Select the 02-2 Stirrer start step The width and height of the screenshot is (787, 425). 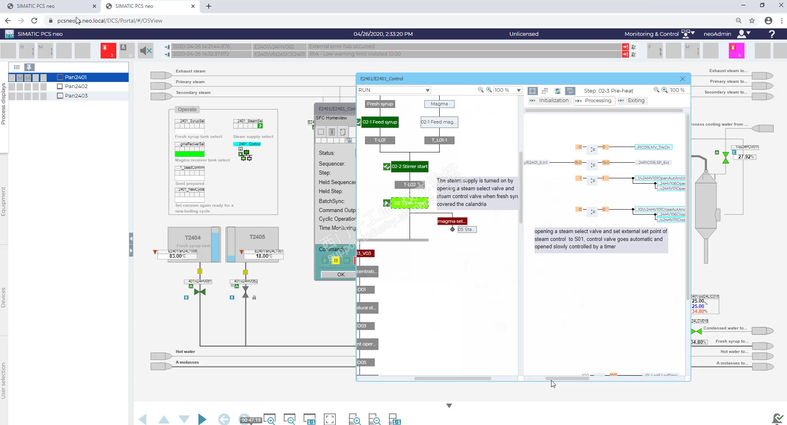[x=410, y=166]
